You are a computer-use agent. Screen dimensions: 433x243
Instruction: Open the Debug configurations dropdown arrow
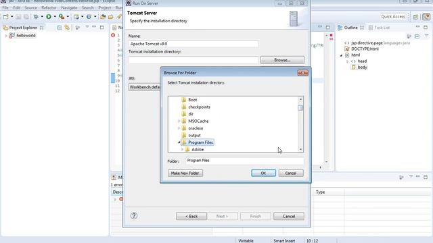click(x=42, y=17)
